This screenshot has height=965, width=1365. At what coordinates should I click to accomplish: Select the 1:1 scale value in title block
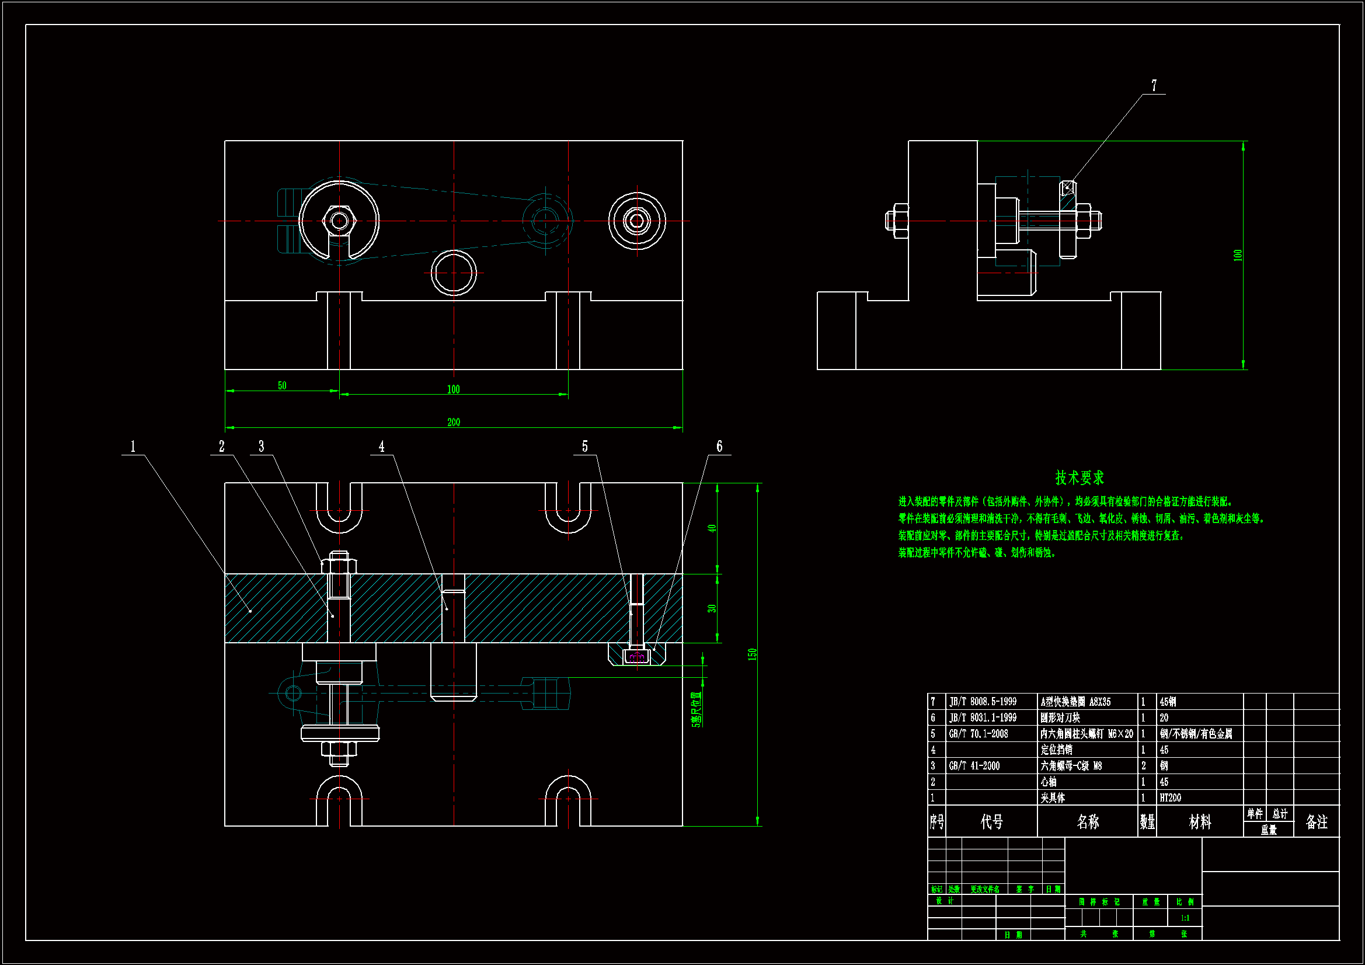coord(1185,918)
